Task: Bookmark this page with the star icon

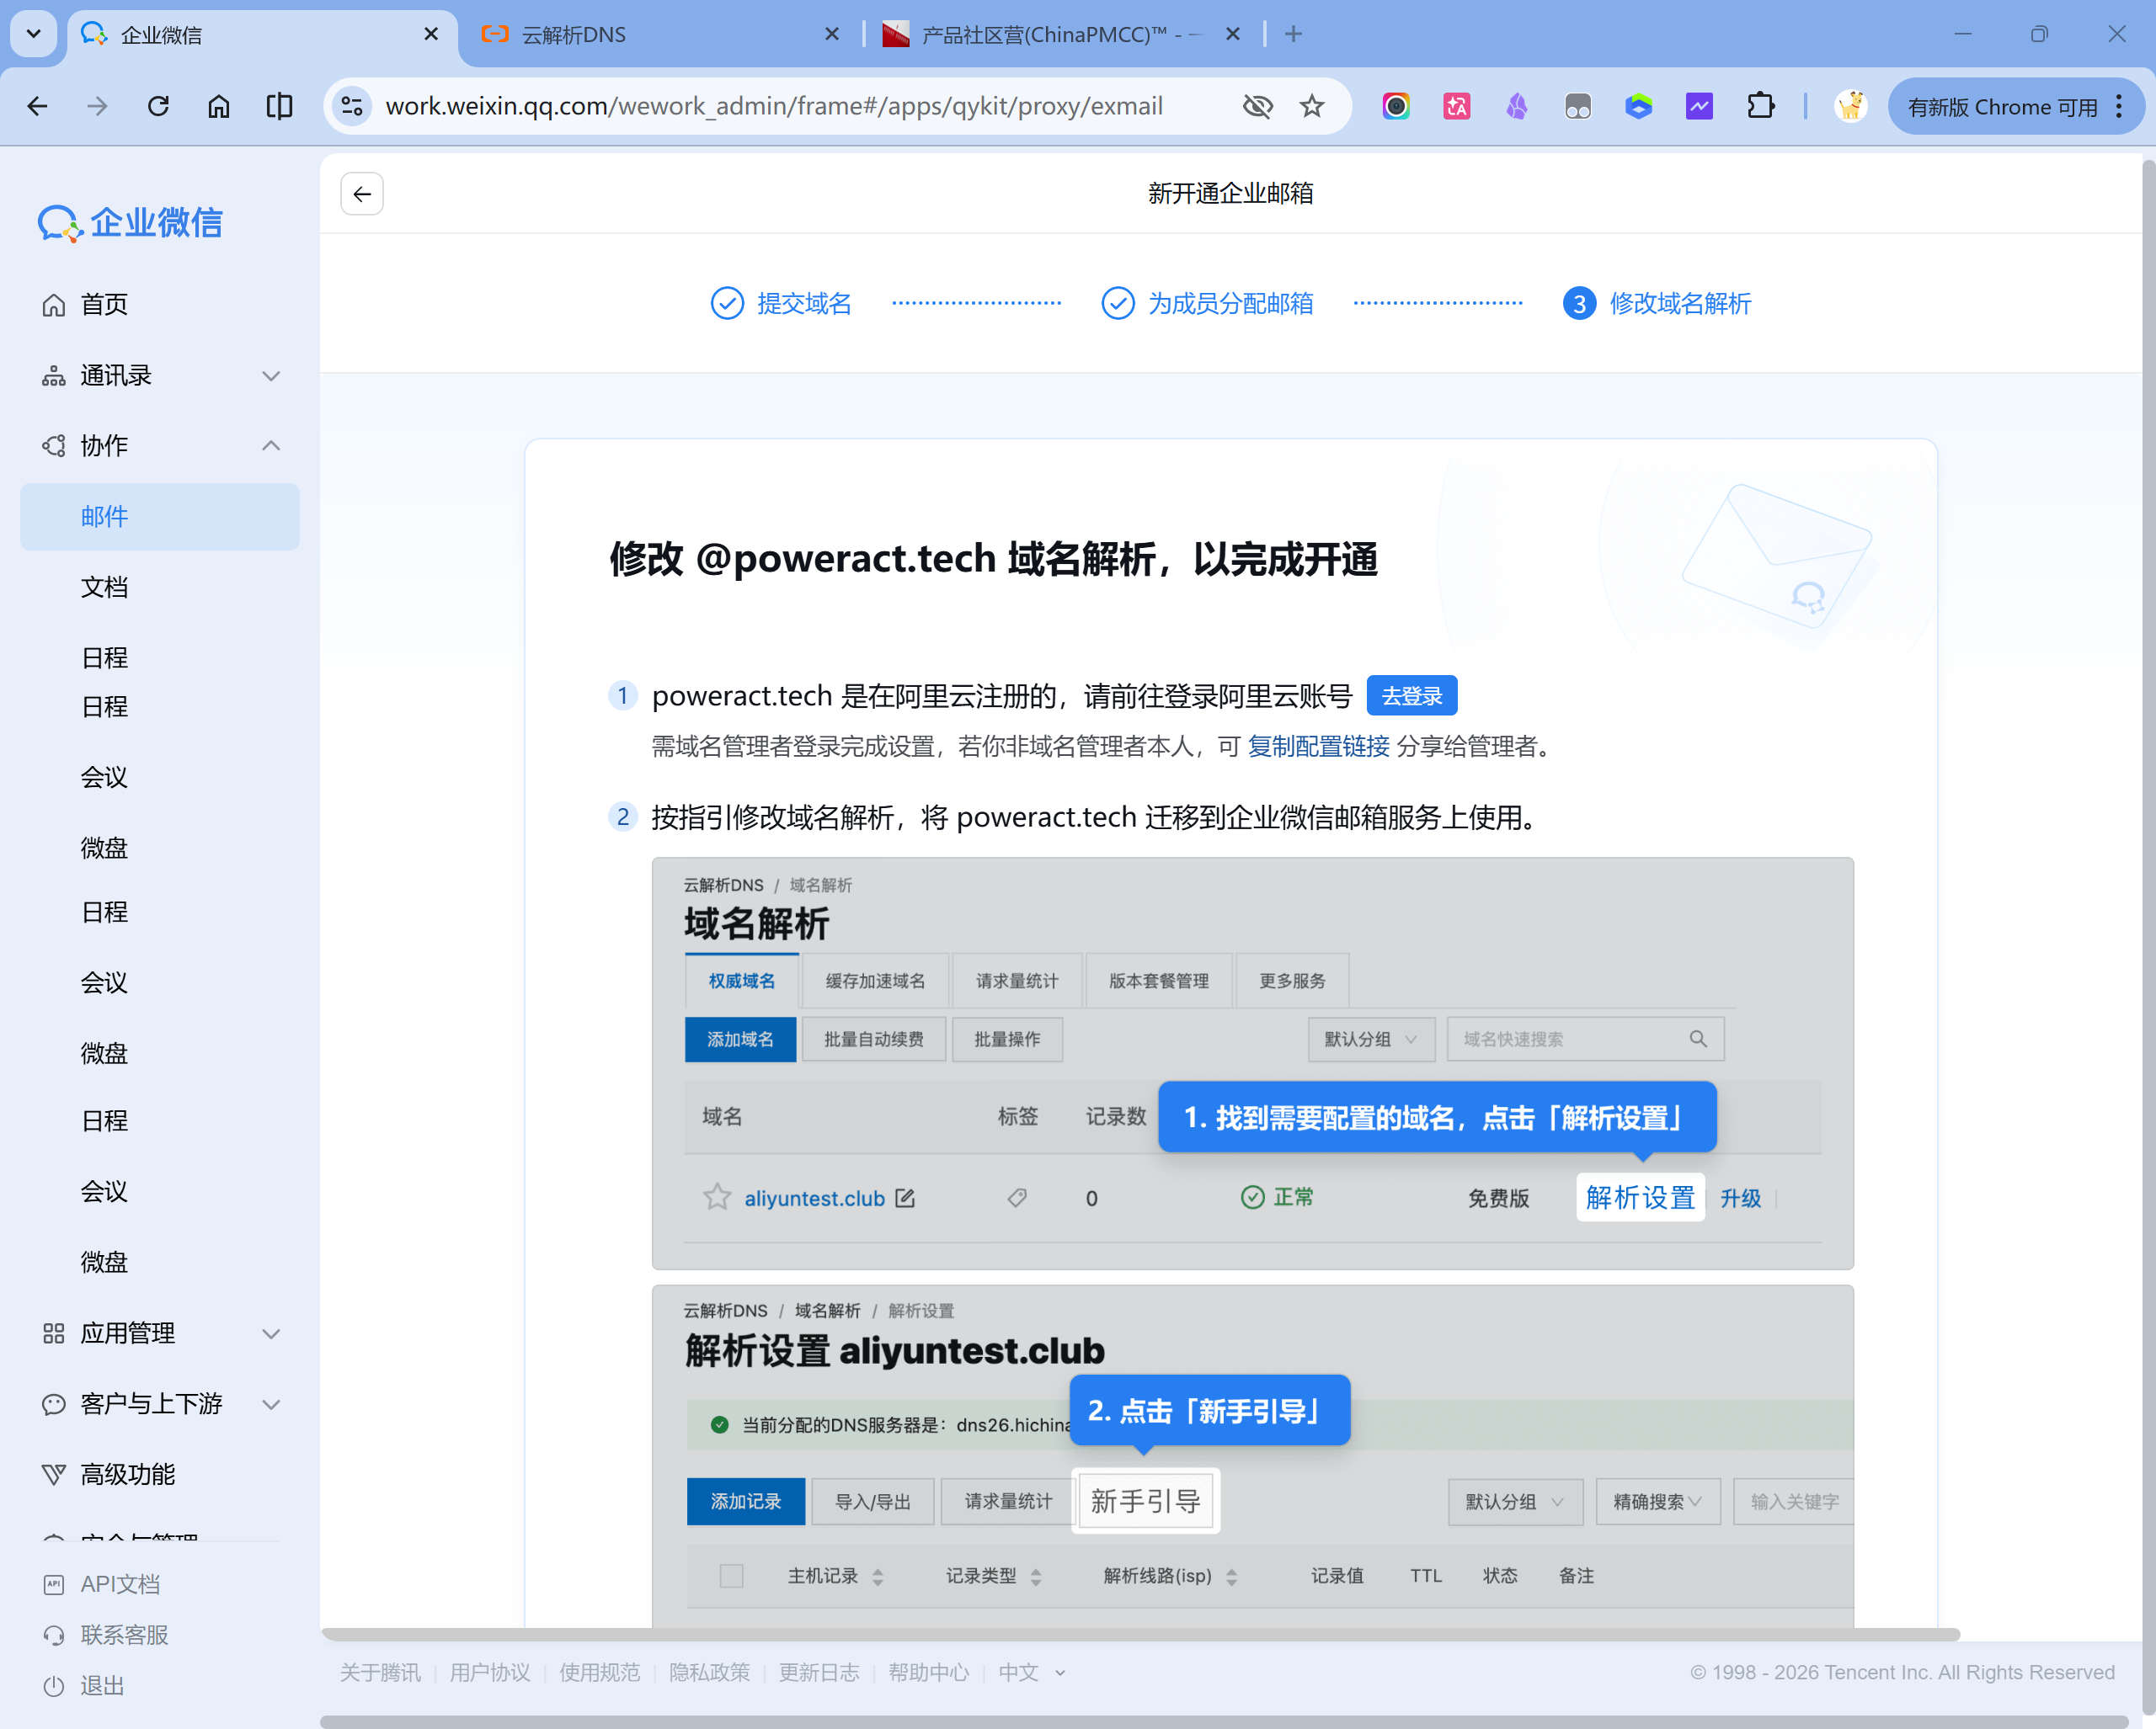Action: (1312, 106)
